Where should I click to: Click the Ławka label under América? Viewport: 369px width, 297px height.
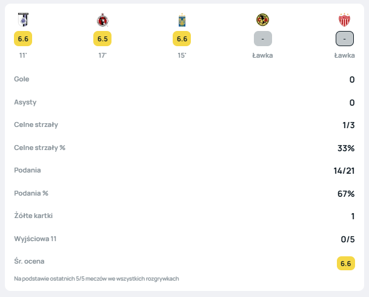pyautogui.click(x=262, y=55)
